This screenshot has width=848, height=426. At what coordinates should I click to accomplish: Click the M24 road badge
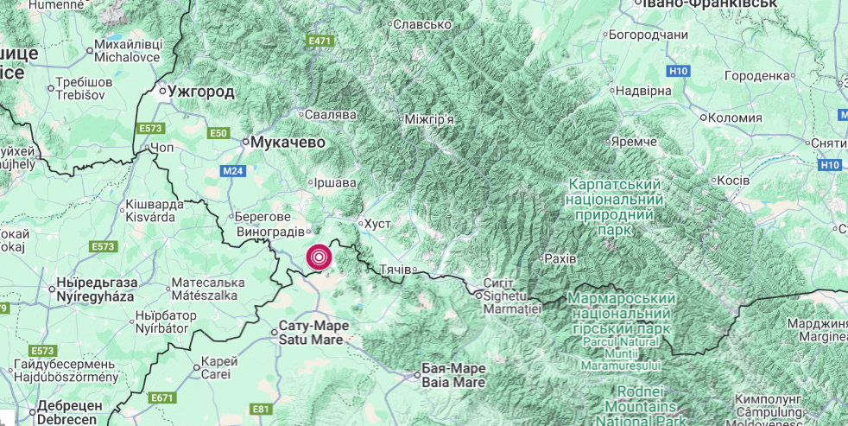234,172
